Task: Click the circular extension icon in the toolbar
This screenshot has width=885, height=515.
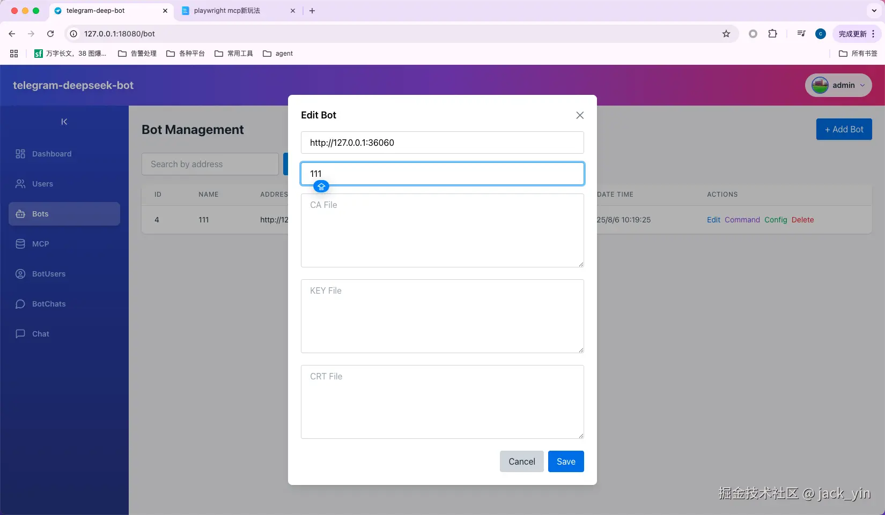Action: (x=753, y=34)
